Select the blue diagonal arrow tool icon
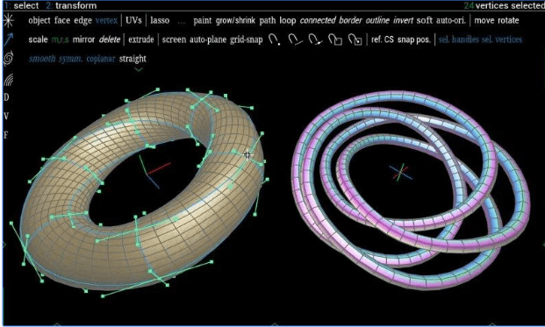Viewport: 545px width, 327px height. coord(9,39)
